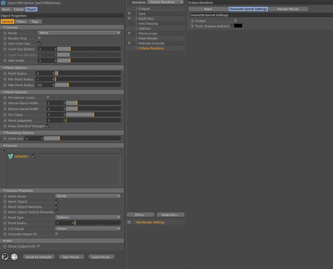This screenshot has width=333, height=269.
Task: Click the Load Preset button
Action: point(101,257)
